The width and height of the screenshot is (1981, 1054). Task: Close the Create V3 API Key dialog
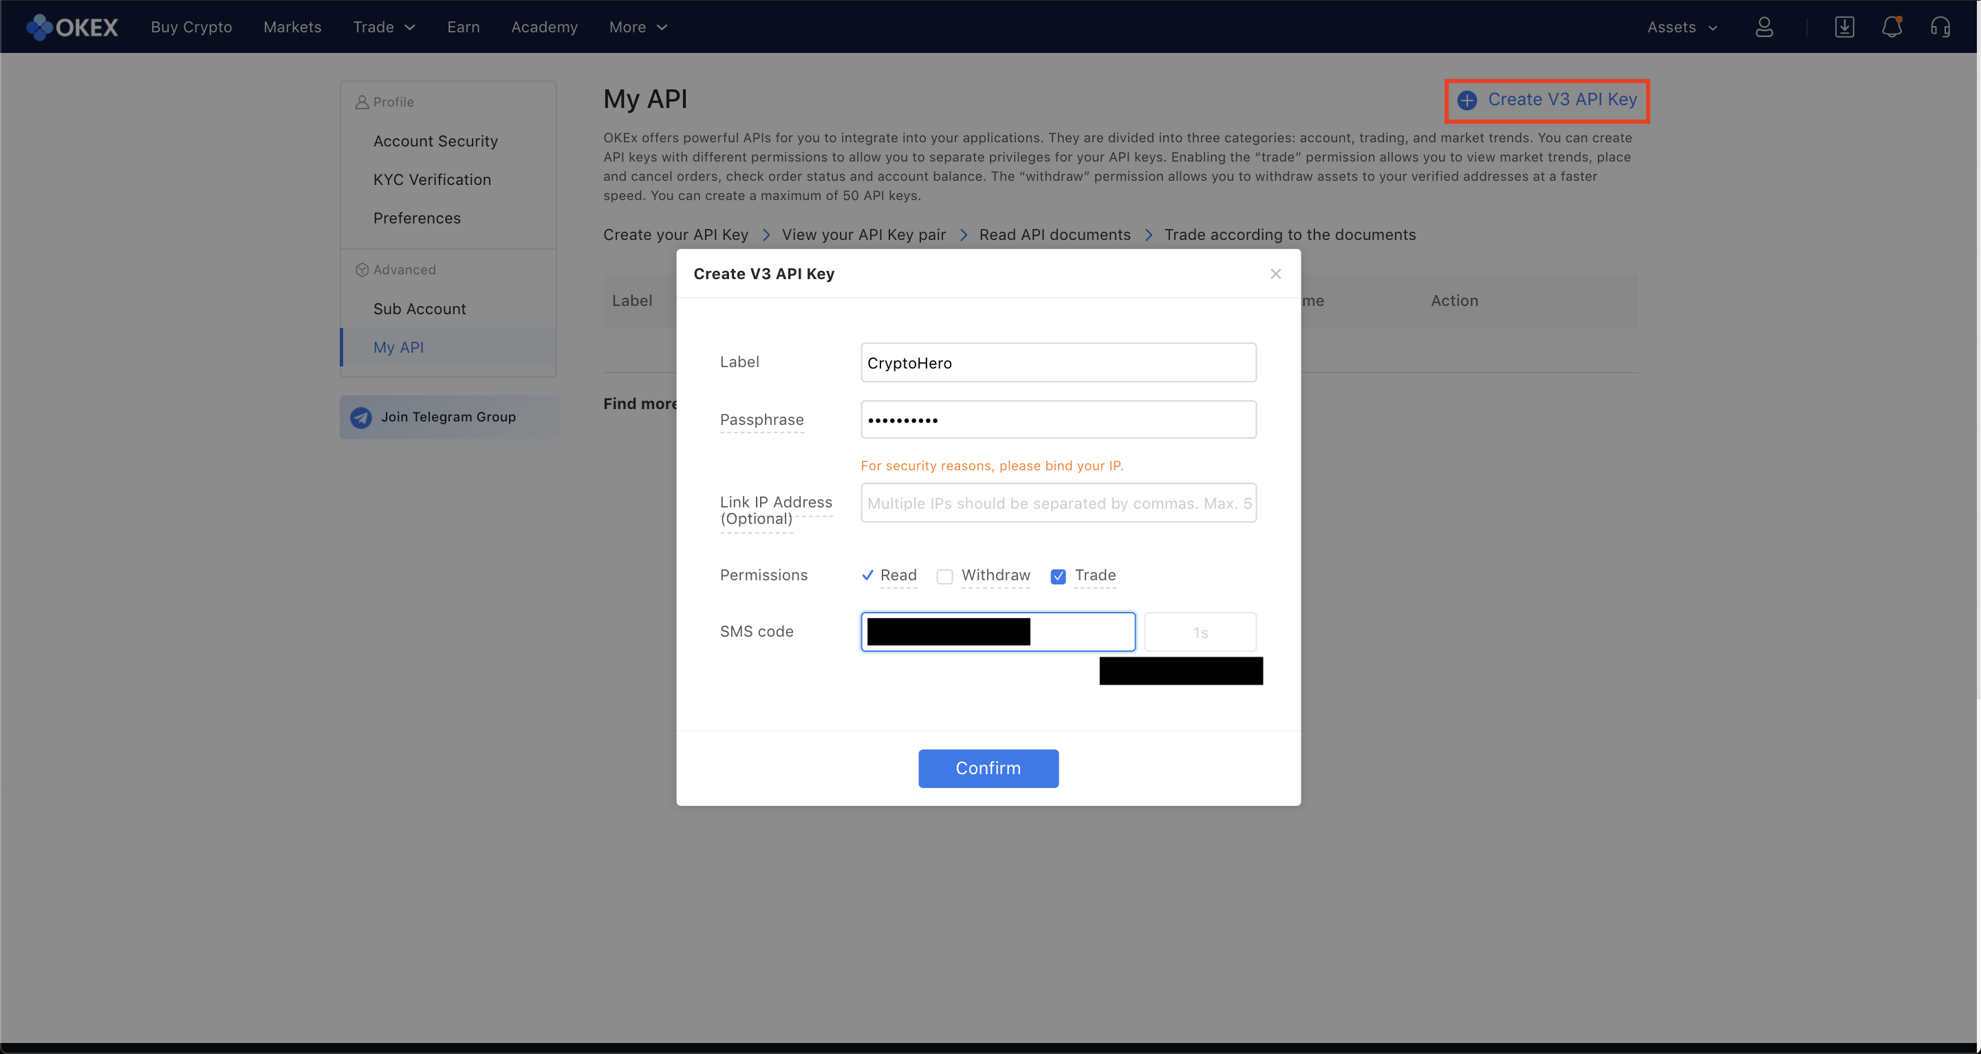pyautogui.click(x=1276, y=274)
